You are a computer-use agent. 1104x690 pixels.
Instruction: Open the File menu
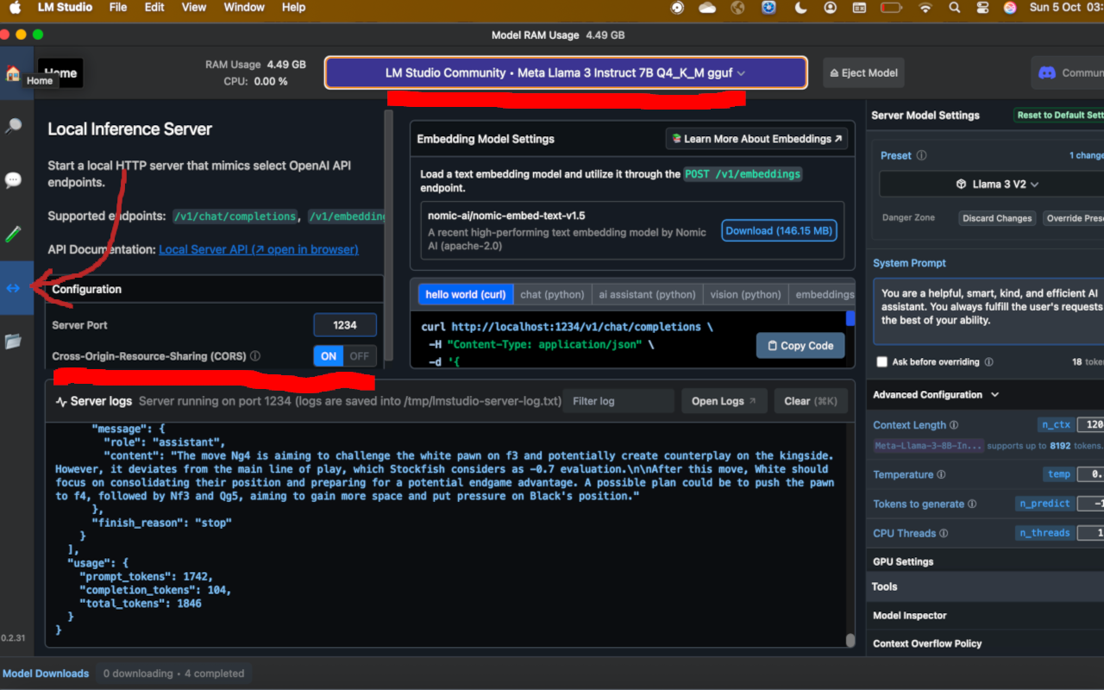pos(118,8)
